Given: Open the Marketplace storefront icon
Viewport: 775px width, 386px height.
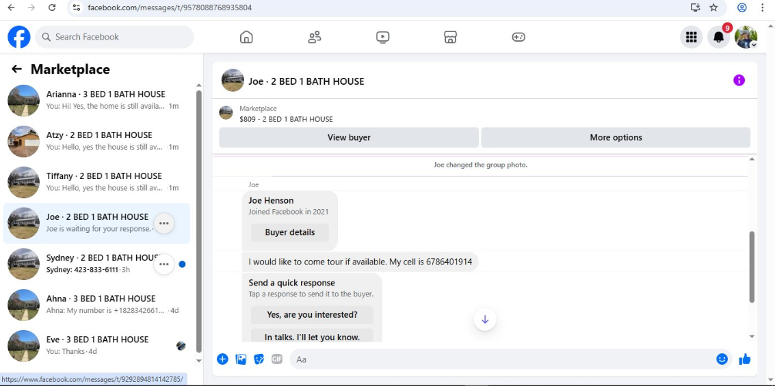Looking at the screenshot, I should pyautogui.click(x=450, y=37).
